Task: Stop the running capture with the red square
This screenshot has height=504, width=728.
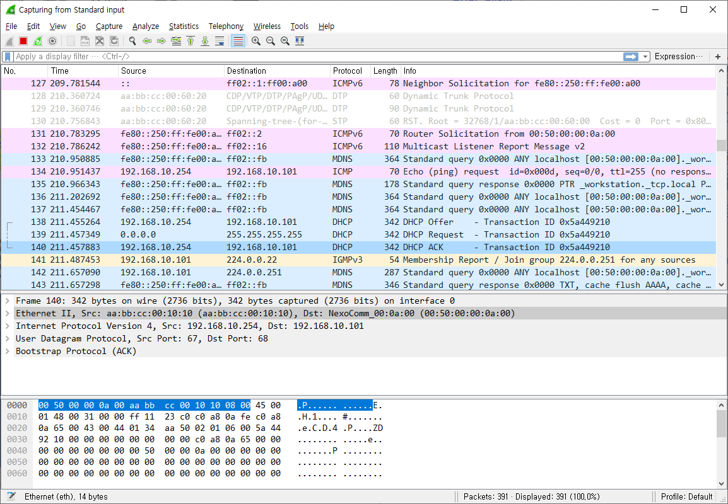Action: 23,42
